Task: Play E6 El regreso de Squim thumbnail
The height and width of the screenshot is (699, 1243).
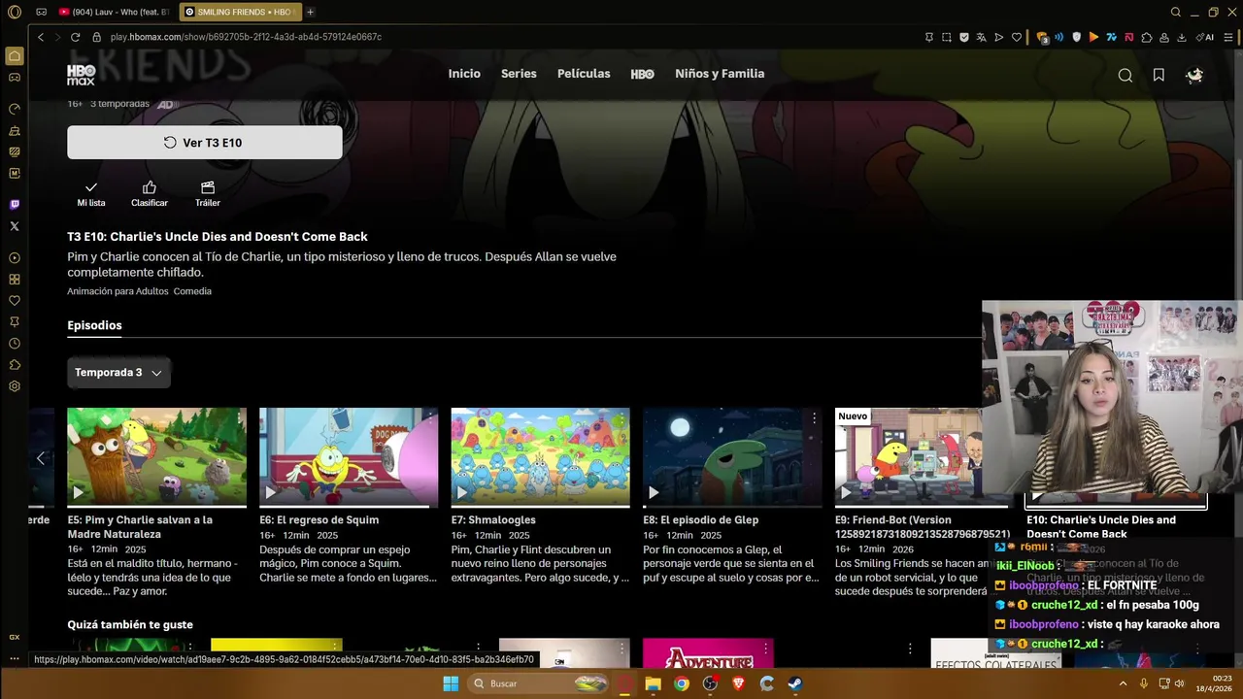Action: (349, 457)
